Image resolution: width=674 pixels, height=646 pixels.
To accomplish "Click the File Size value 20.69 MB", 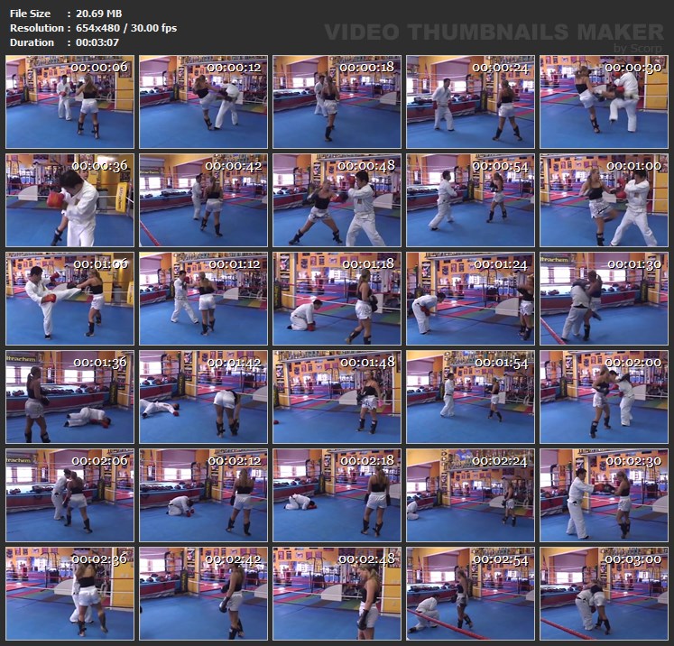I will 99,14.
